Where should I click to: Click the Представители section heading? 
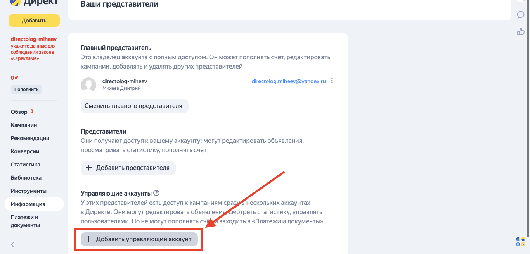click(104, 132)
